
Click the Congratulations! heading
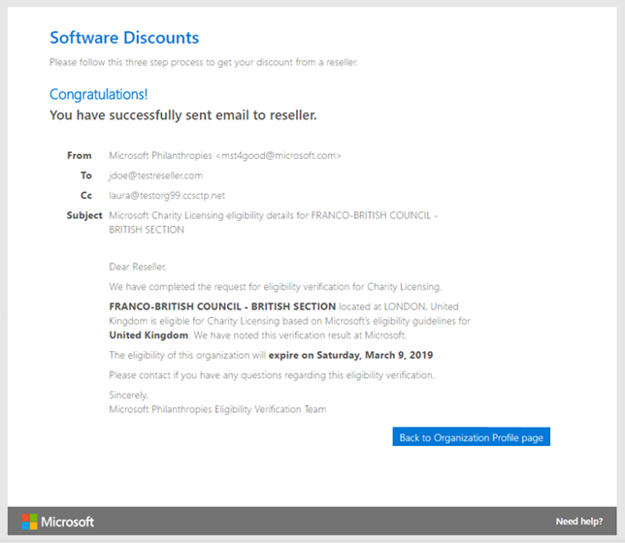click(x=98, y=95)
